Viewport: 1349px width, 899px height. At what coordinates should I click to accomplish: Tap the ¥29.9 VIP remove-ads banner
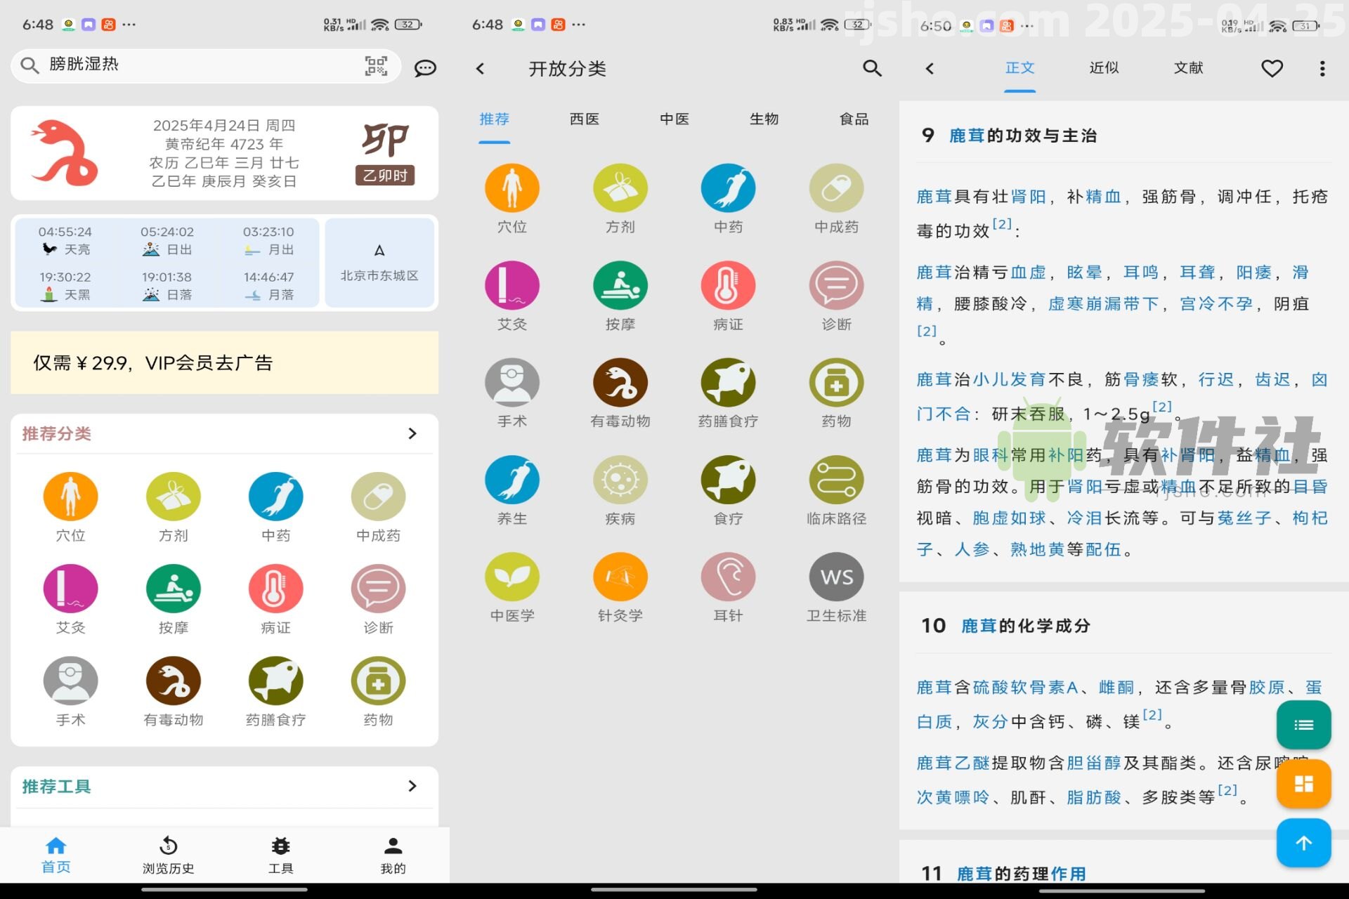click(x=223, y=362)
